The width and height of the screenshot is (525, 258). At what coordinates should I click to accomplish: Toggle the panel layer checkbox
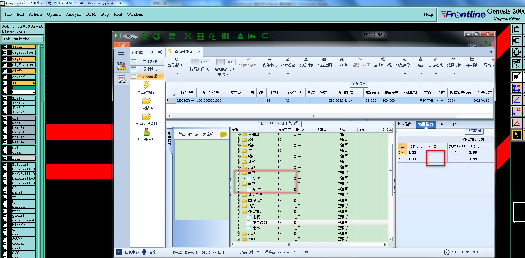coord(4,192)
